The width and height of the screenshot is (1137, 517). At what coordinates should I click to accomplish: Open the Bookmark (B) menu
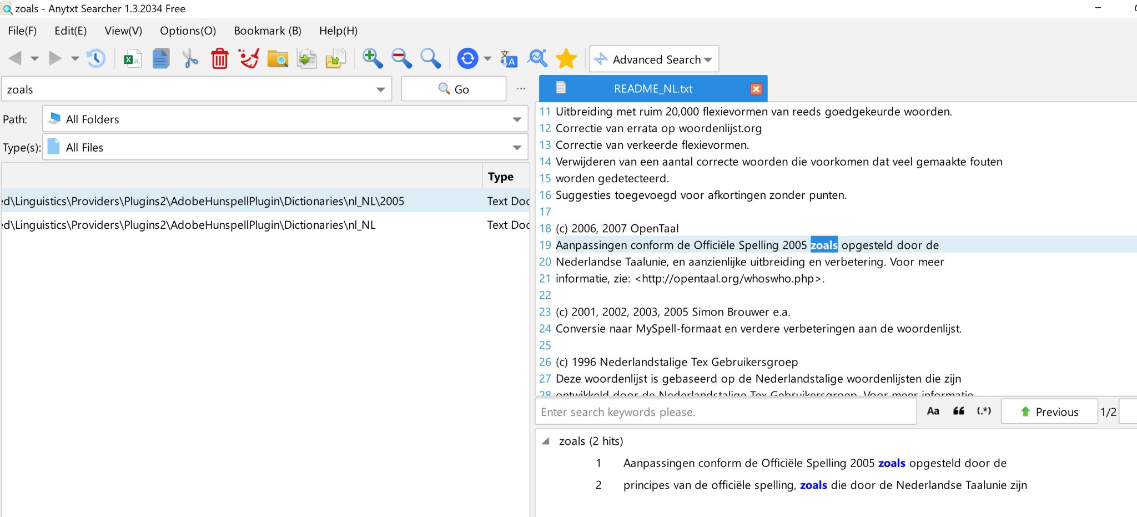[x=267, y=31]
